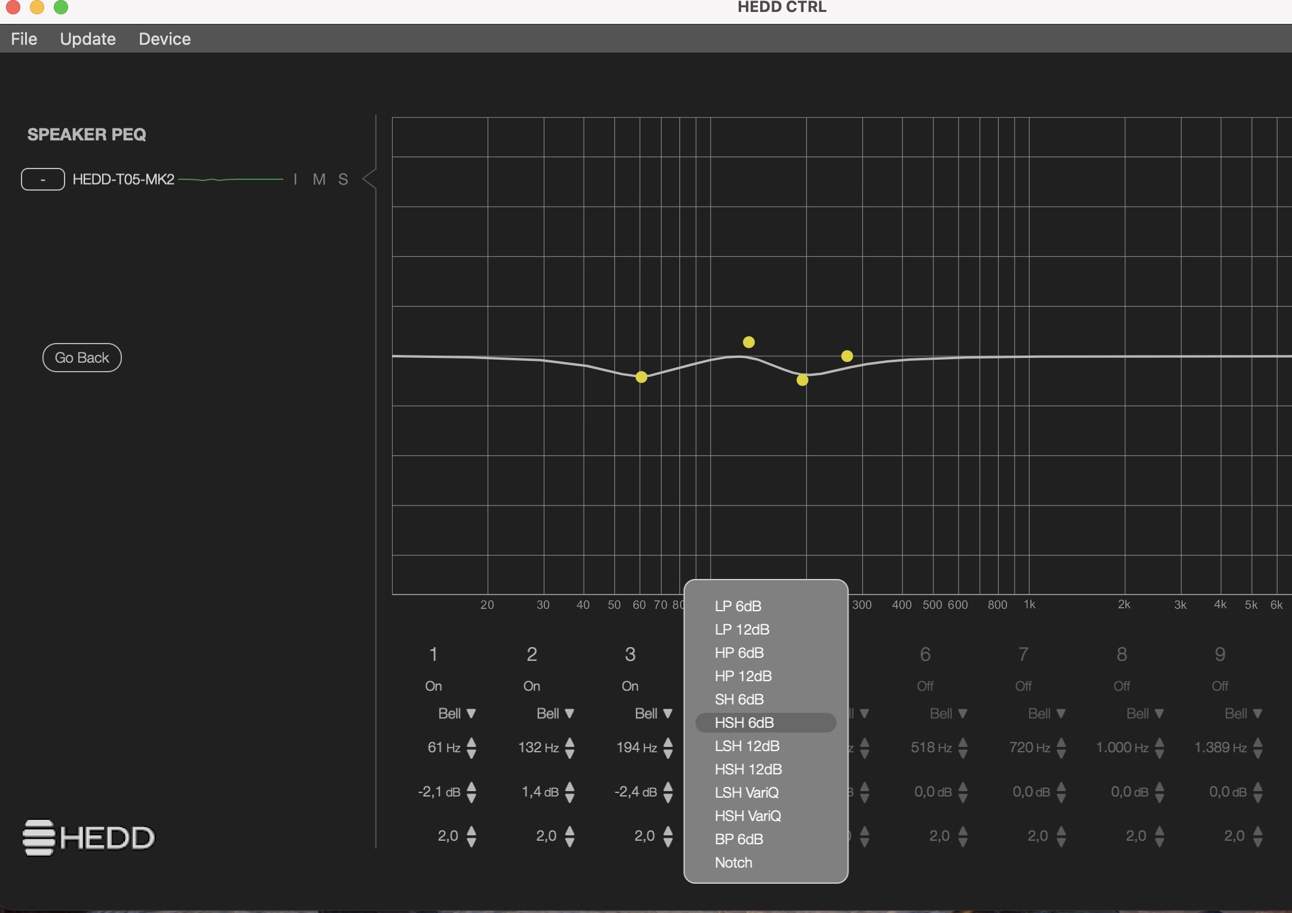Viewport: 1292px width, 913px height.
Task: Pick the highlighted HSH 6dB option
Action: 766,722
